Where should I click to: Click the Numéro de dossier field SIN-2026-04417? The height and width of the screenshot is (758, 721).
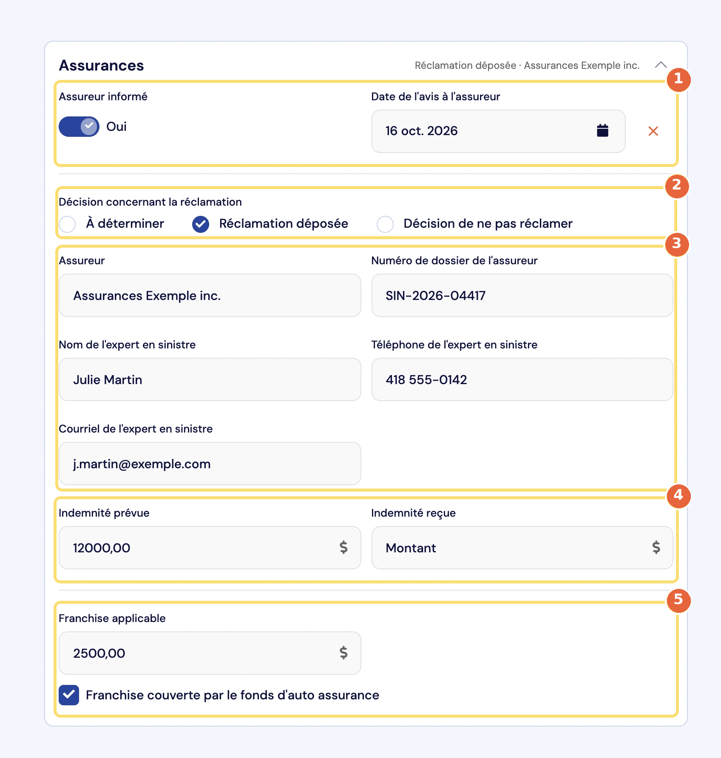[x=522, y=295]
